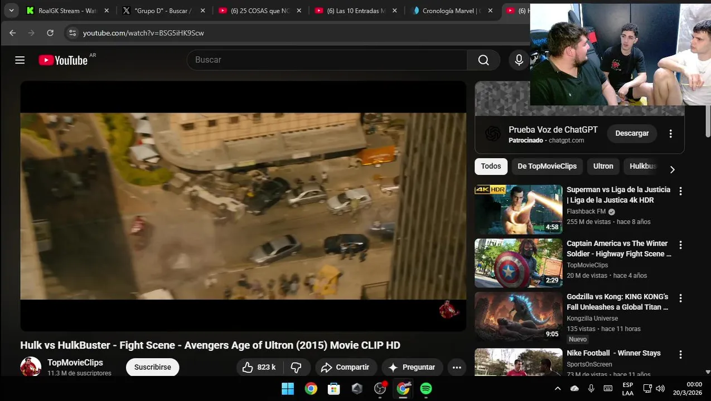
Task: Click the TopMovieClips watermark in video
Action: click(x=448, y=310)
